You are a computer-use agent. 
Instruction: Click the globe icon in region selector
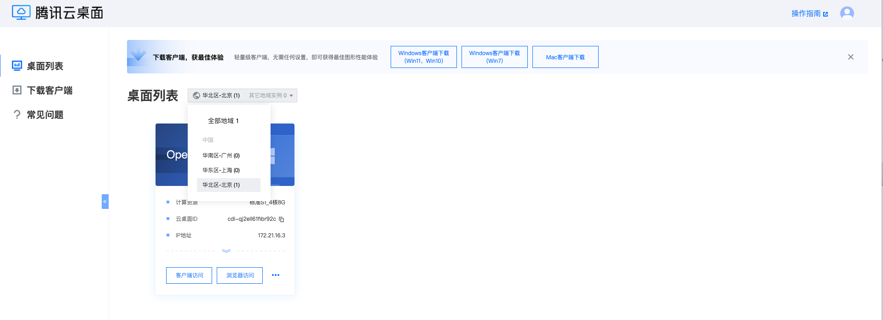[x=196, y=95]
